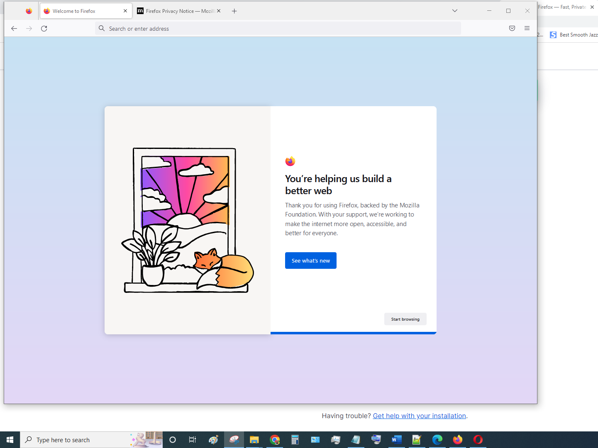
Task: Expand the list all tabs chevron
Action: 455,11
